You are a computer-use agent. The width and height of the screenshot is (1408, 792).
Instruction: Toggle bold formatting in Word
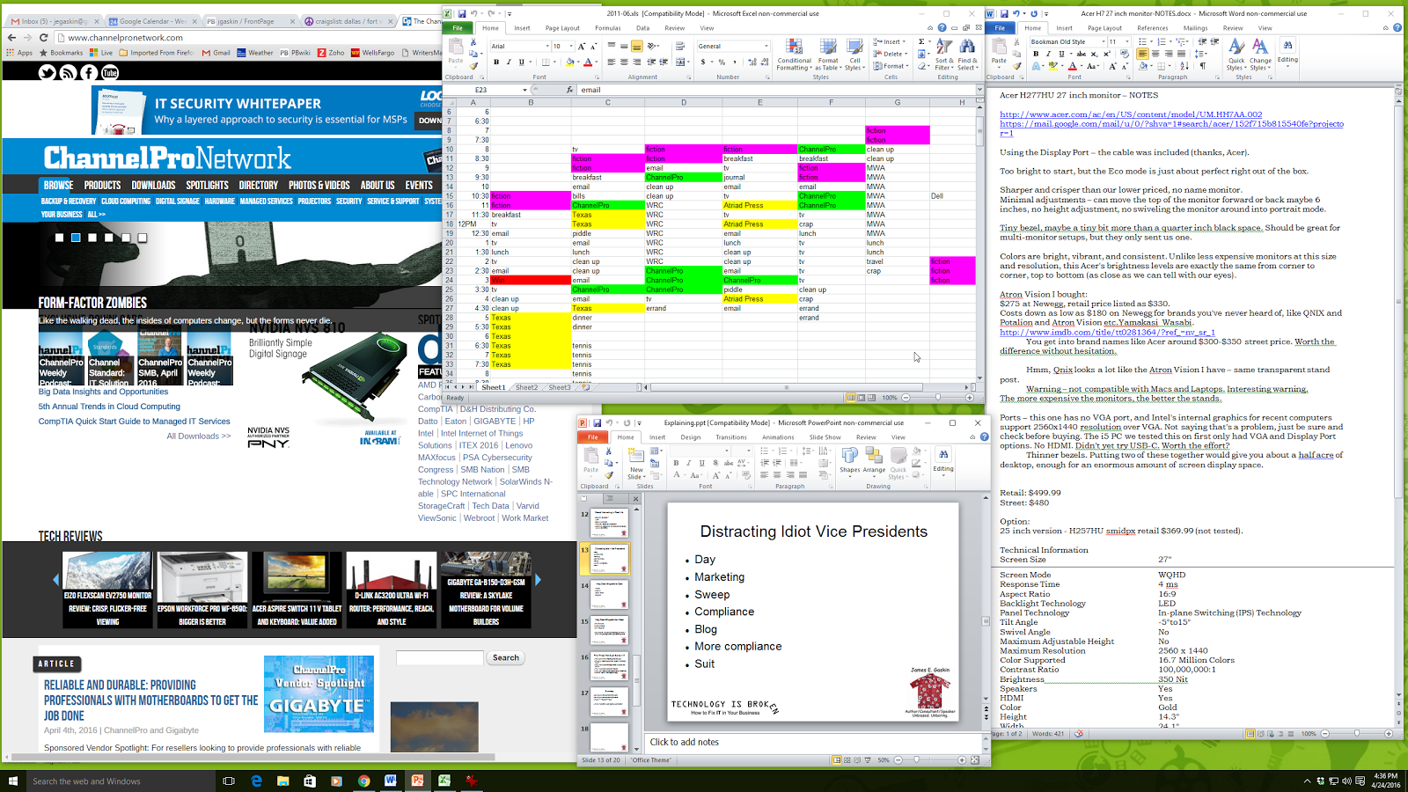[x=1036, y=54]
